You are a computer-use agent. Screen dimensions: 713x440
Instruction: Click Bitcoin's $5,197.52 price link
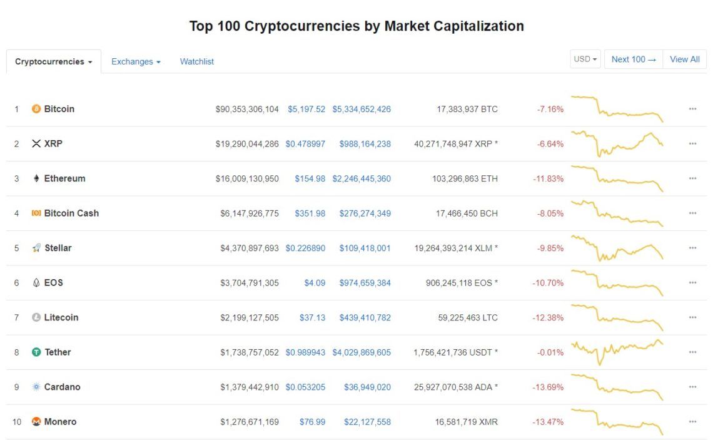(x=306, y=109)
